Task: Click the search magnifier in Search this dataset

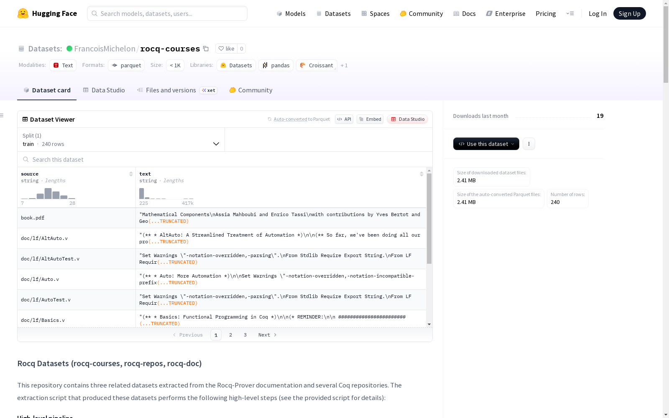Action: [26, 159]
